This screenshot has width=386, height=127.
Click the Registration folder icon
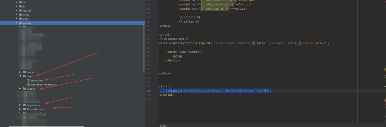pyautogui.click(x=24, y=105)
